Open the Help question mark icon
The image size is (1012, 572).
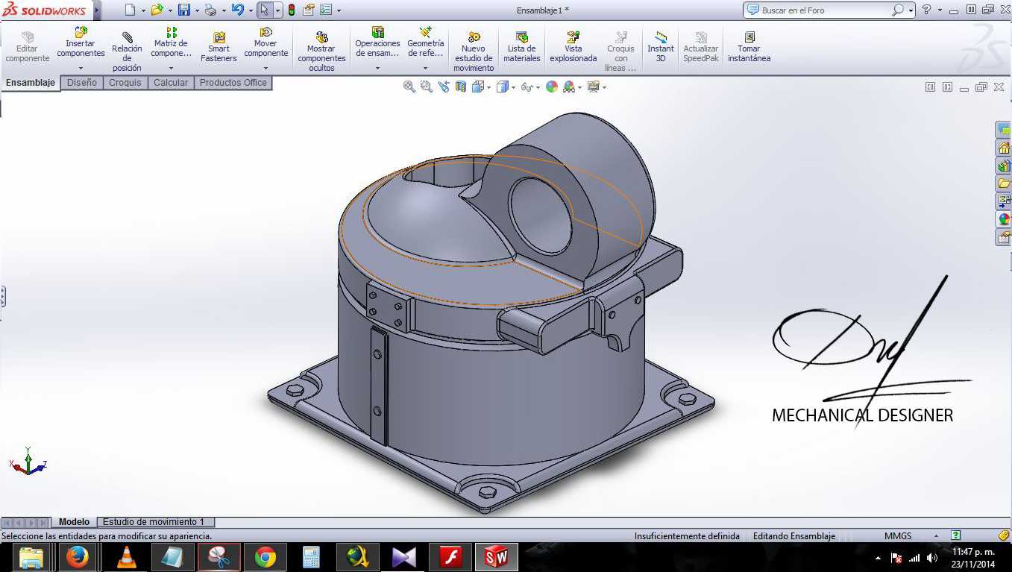926,10
